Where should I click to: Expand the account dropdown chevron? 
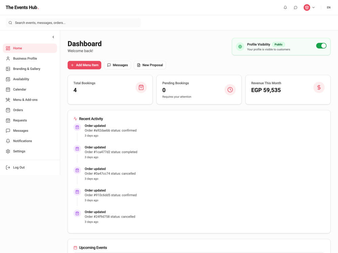click(x=313, y=7)
